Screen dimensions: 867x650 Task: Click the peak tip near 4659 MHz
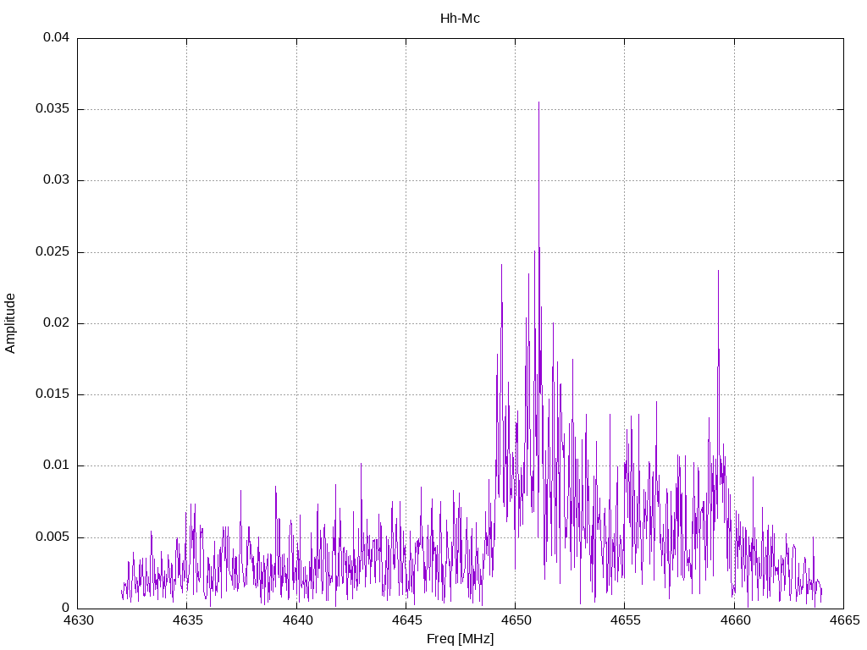tap(718, 272)
